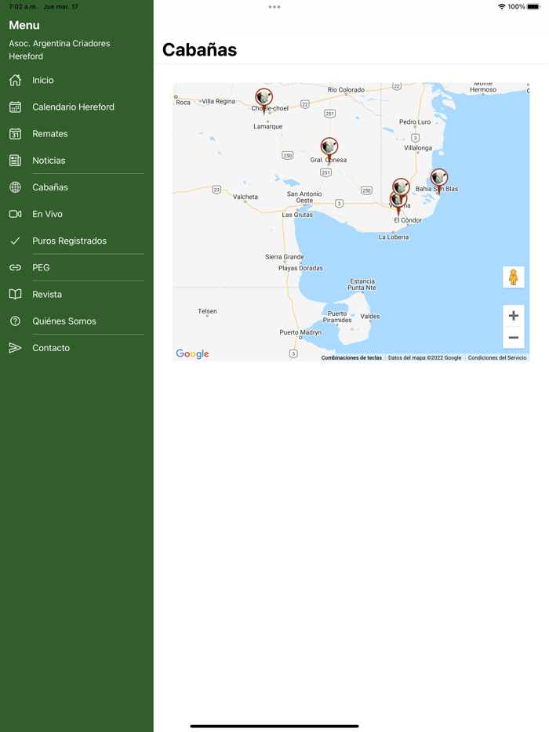Select the Noticias newspaper icon

click(x=15, y=161)
